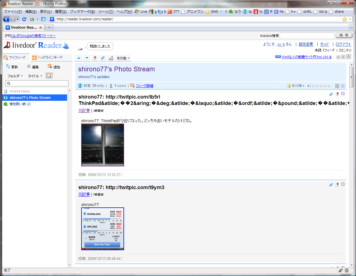356x276 pixels.
Task: Open bit.ly bookmark
Action: [x=321, y=12]
